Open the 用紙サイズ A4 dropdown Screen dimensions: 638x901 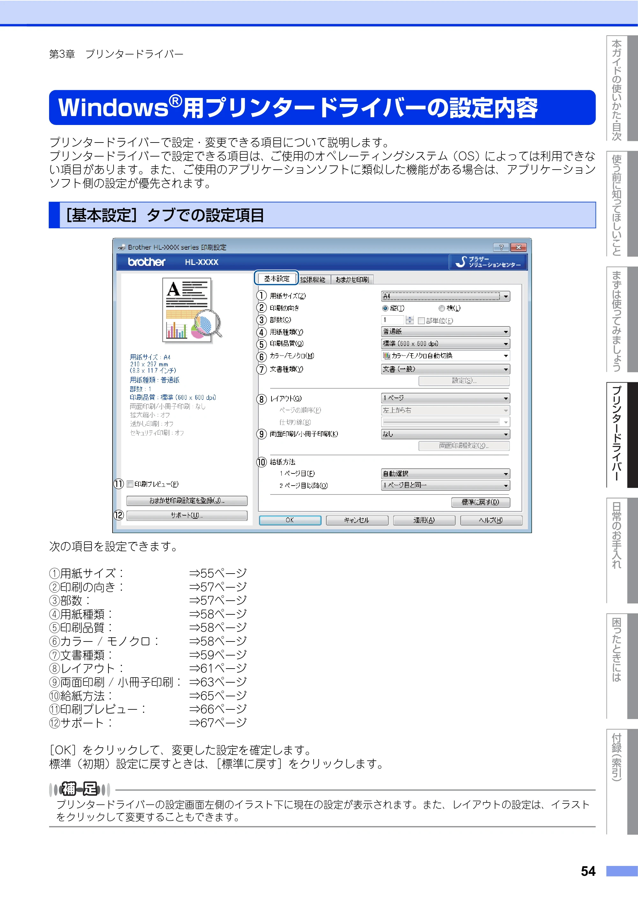click(446, 296)
